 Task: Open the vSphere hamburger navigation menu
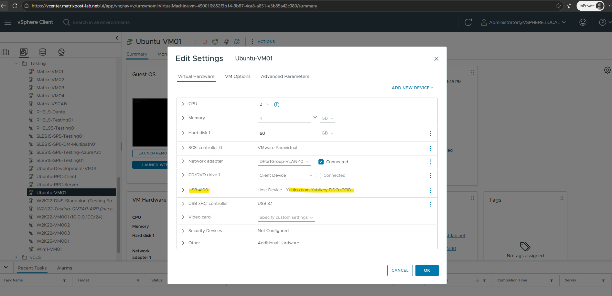(8, 22)
